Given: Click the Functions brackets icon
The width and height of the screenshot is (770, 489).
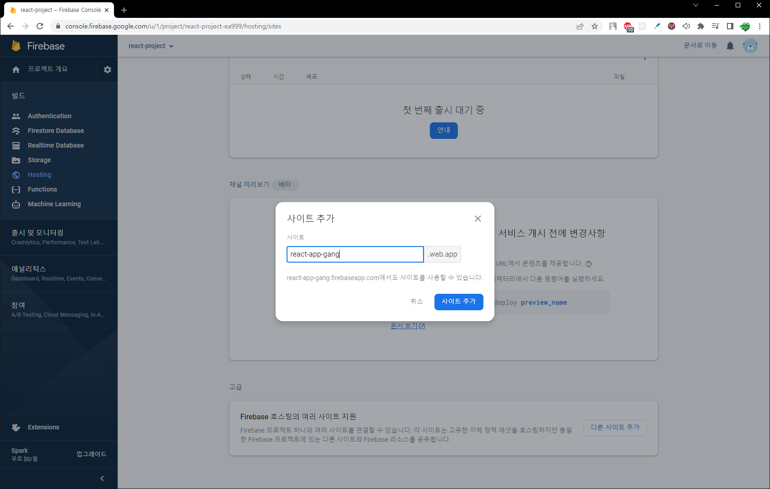Looking at the screenshot, I should tap(16, 190).
